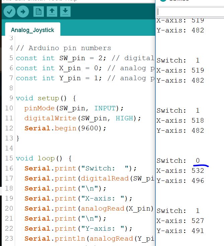Click the underlined Switch value 0

(x=198, y=161)
